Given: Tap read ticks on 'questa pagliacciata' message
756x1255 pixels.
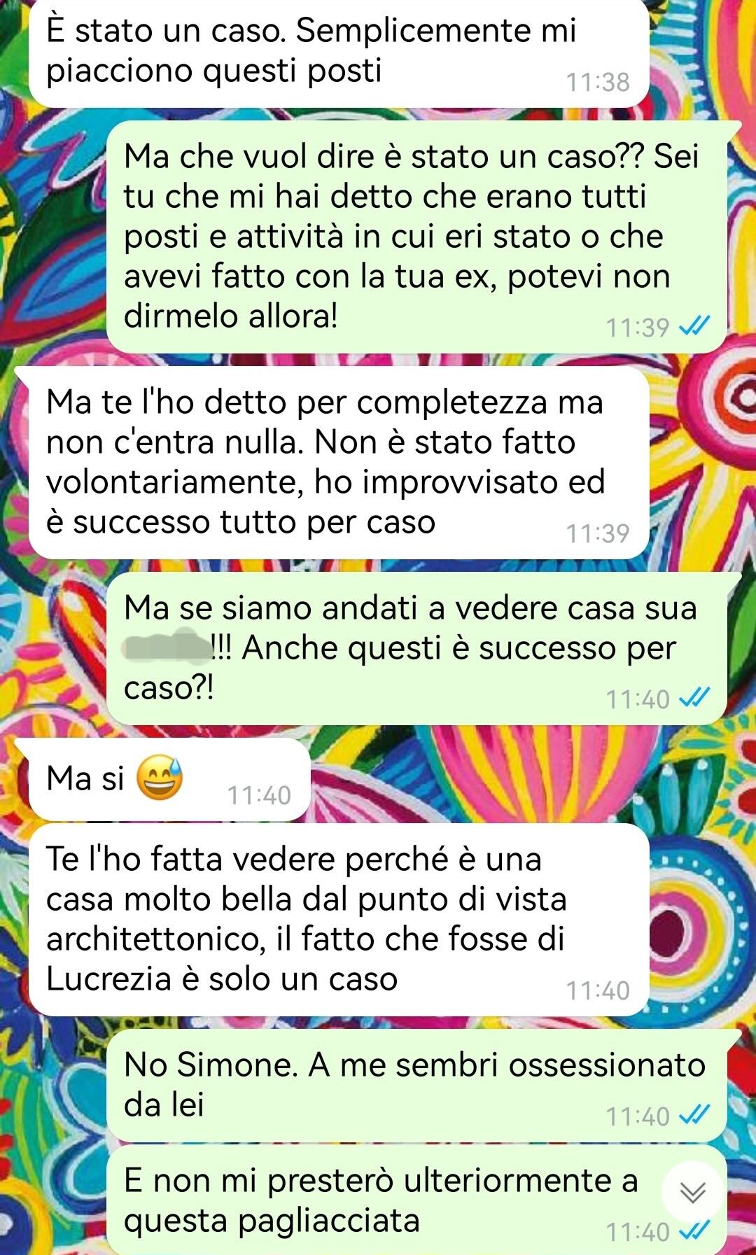Looking at the screenshot, I should [x=694, y=1231].
